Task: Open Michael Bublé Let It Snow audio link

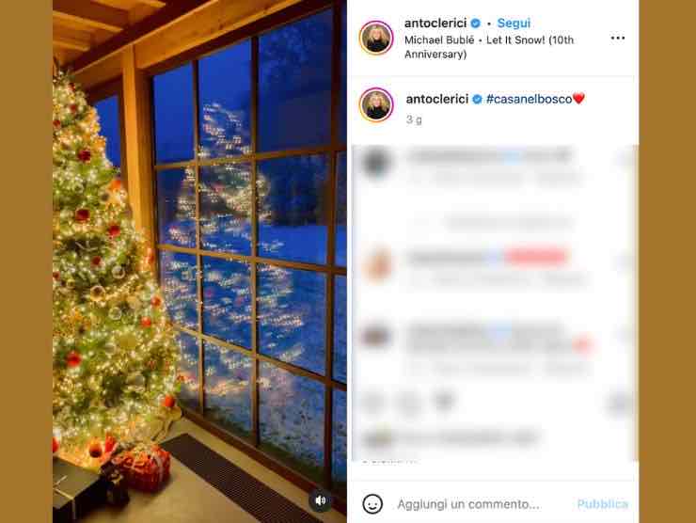Action: pos(489,47)
